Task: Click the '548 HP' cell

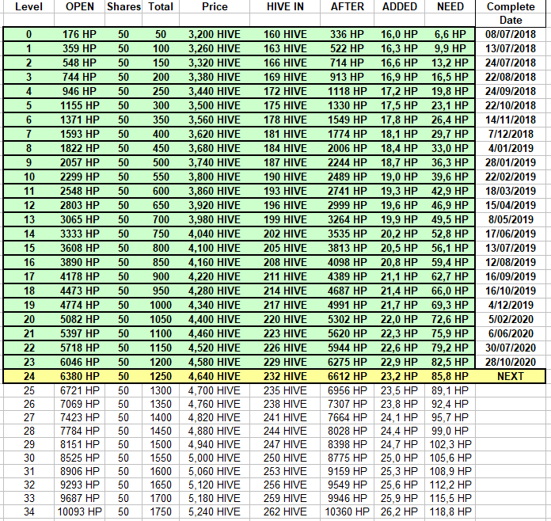Action: (x=80, y=63)
